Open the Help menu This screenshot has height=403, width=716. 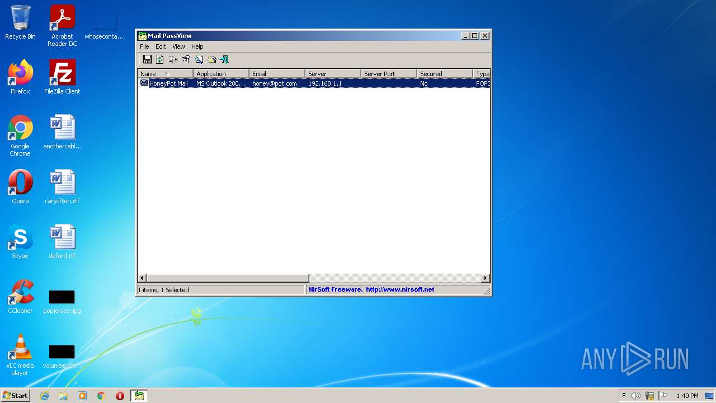click(x=197, y=46)
